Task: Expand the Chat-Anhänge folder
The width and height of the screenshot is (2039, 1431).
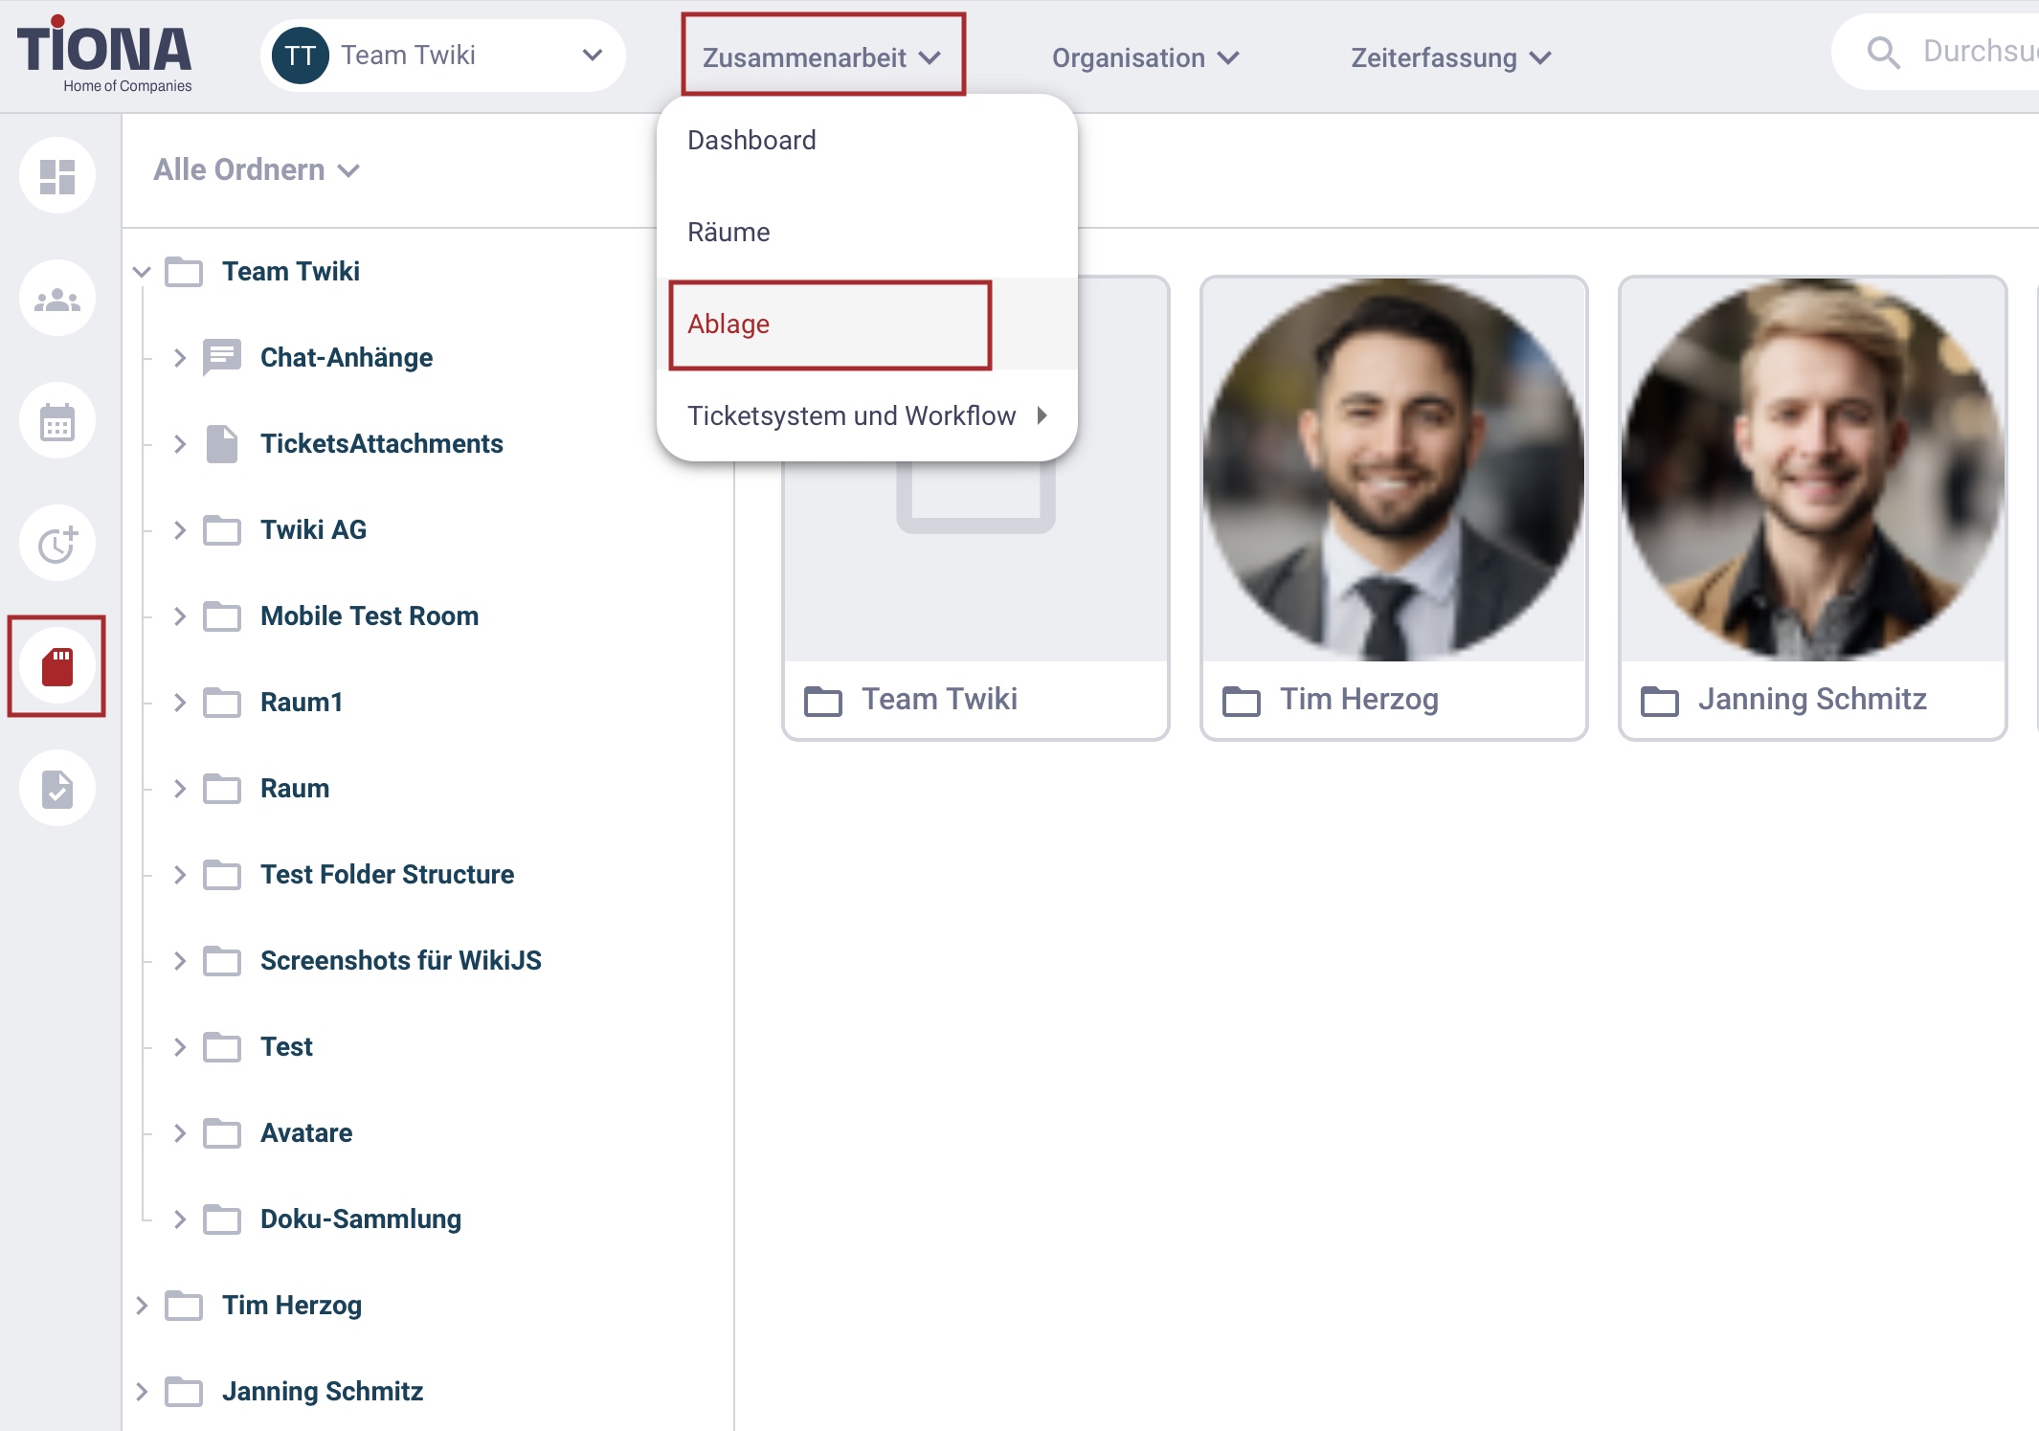Action: coord(180,358)
